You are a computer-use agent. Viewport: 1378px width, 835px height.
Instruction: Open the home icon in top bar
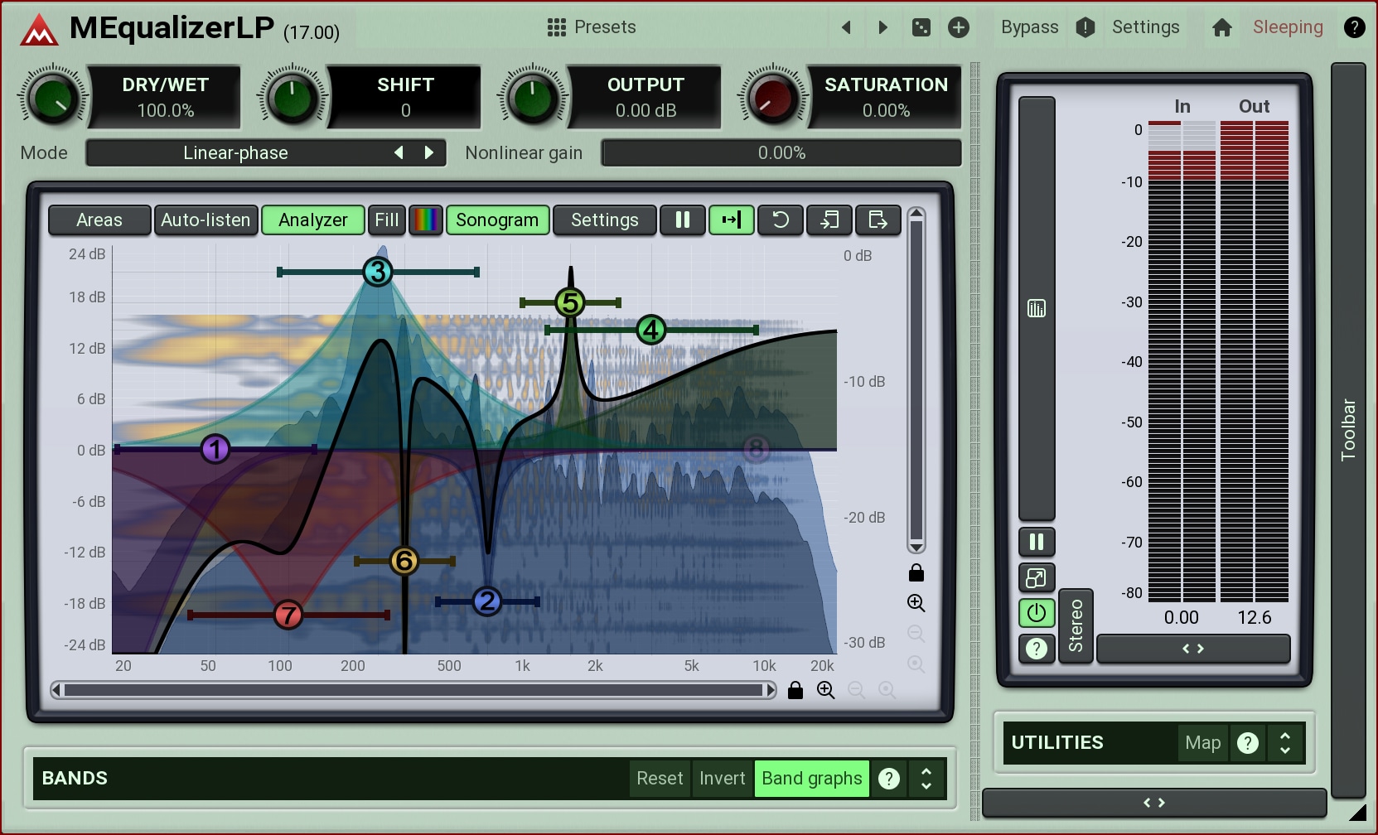(1221, 27)
